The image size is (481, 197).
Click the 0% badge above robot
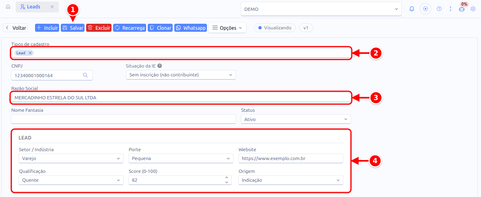coord(464,4)
